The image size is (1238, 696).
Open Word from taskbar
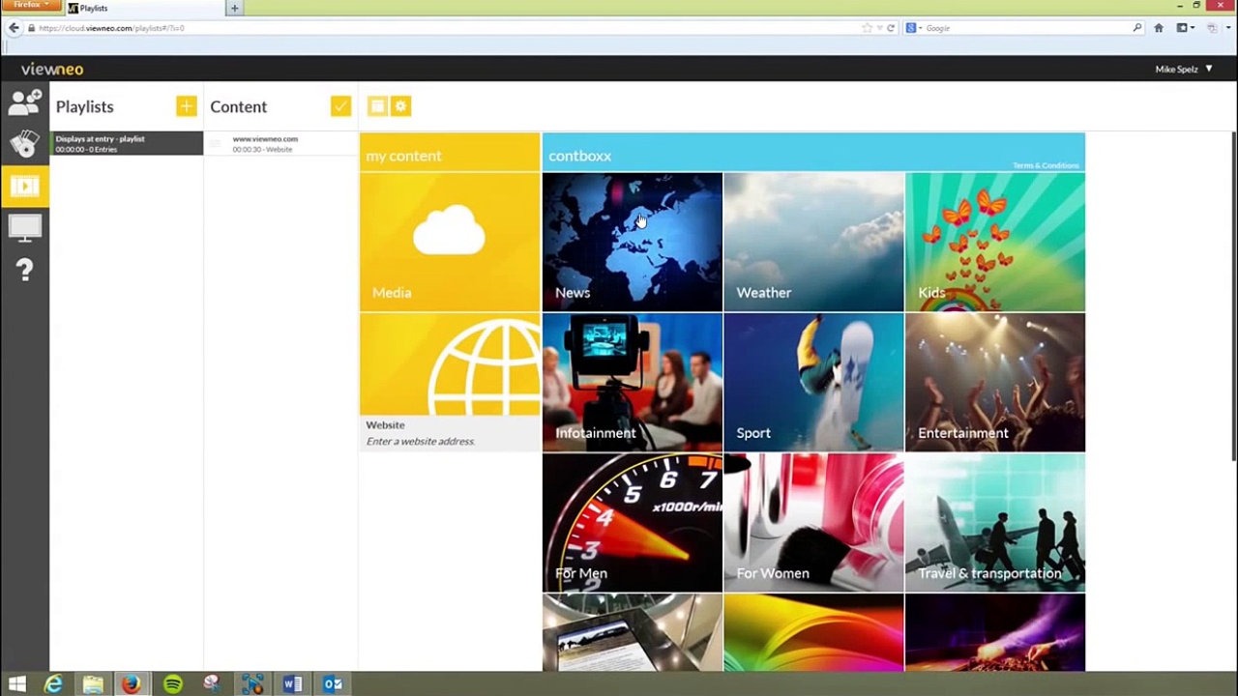[x=292, y=684]
